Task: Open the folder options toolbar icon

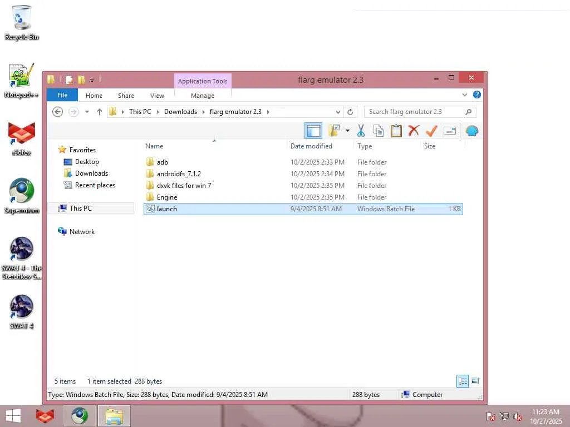Action: (335, 131)
